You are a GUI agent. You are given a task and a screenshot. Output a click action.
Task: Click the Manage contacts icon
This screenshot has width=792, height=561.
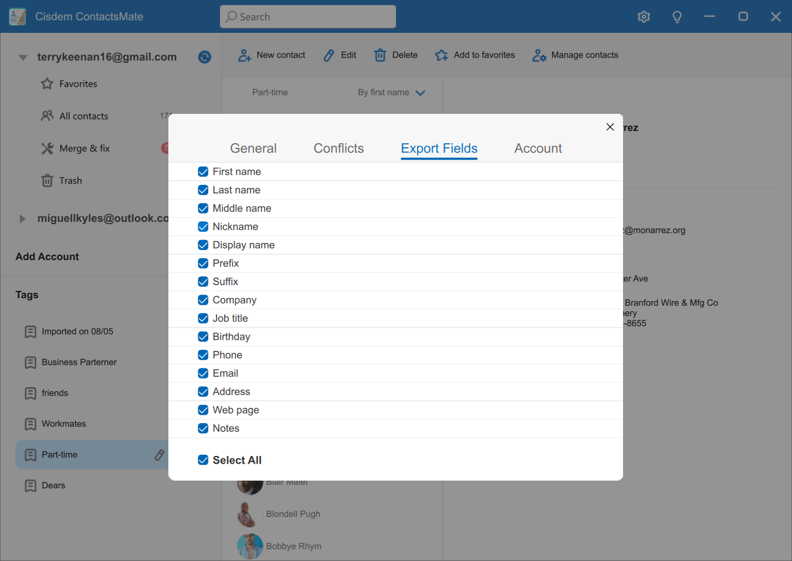point(539,55)
